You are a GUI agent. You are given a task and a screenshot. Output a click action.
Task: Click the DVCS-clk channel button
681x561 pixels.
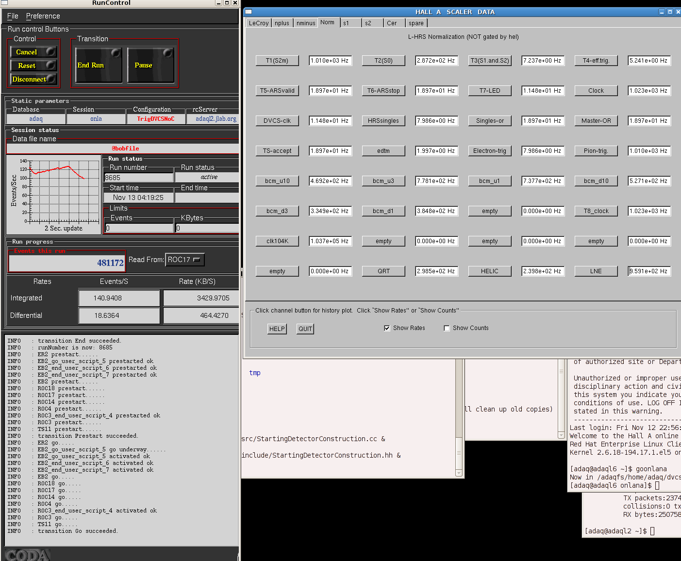coord(277,121)
